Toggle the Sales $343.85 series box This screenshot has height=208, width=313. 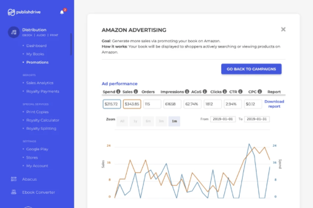click(132, 104)
